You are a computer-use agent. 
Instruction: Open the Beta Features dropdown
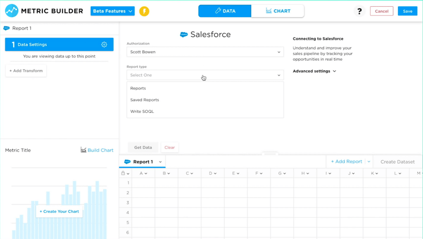[x=112, y=11]
